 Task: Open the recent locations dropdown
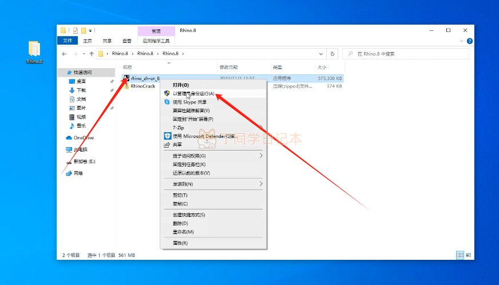point(84,54)
